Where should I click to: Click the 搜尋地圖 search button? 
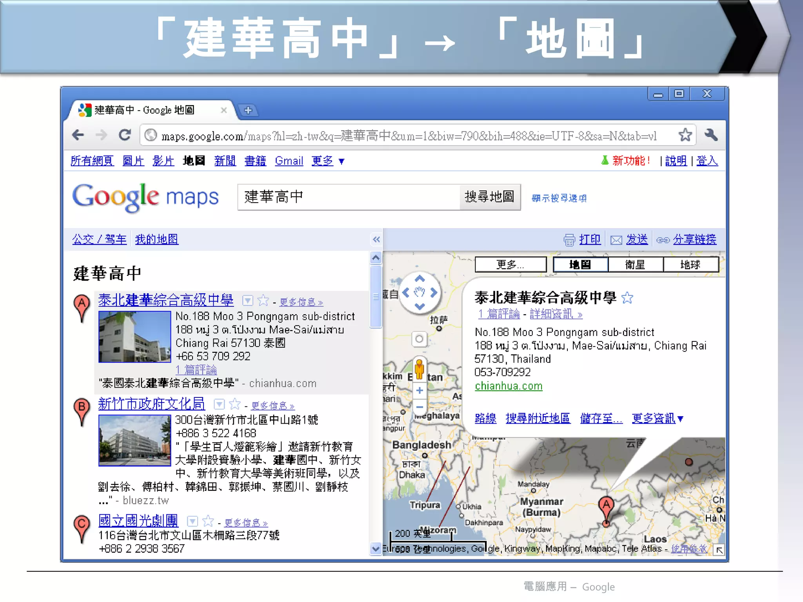pos(490,197)
